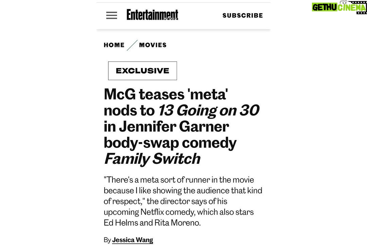Click 'Ed Helms and Rita Moreno' text
Image resolution: width=367 pixels, height=245 pixels.
(x=152, y=223)
